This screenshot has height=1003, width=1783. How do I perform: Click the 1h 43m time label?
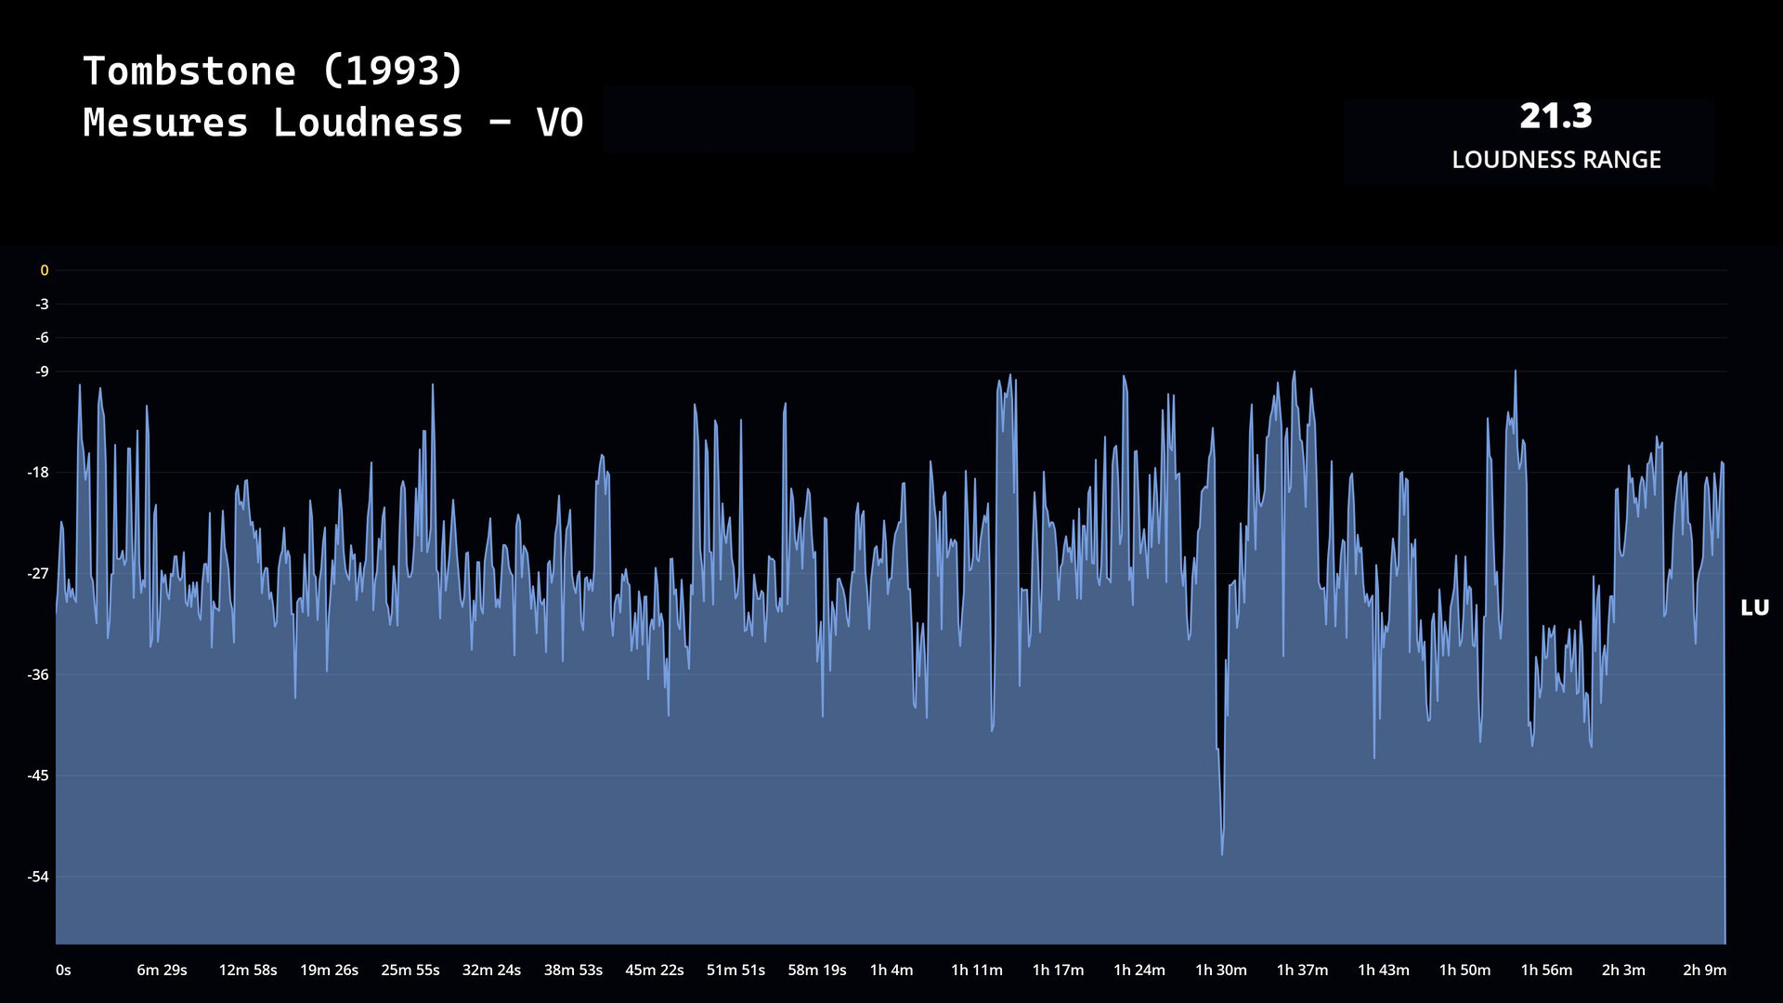(1384, 970)
